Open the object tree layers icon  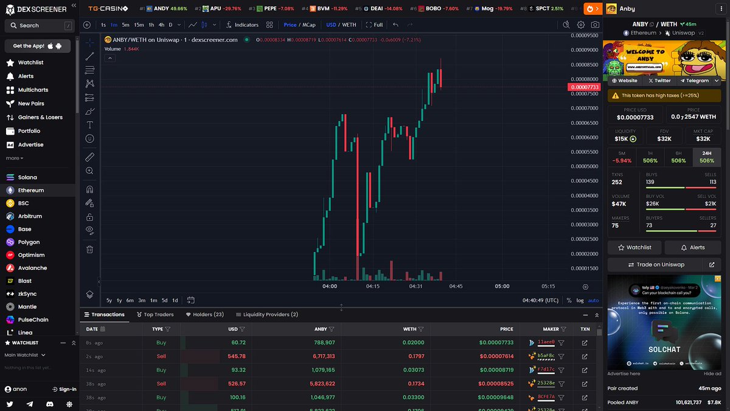89,294
